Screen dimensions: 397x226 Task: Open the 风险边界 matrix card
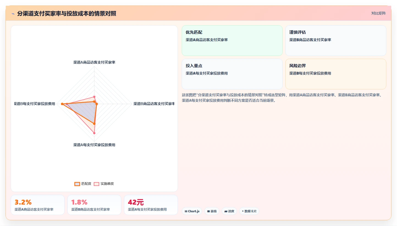336,74
